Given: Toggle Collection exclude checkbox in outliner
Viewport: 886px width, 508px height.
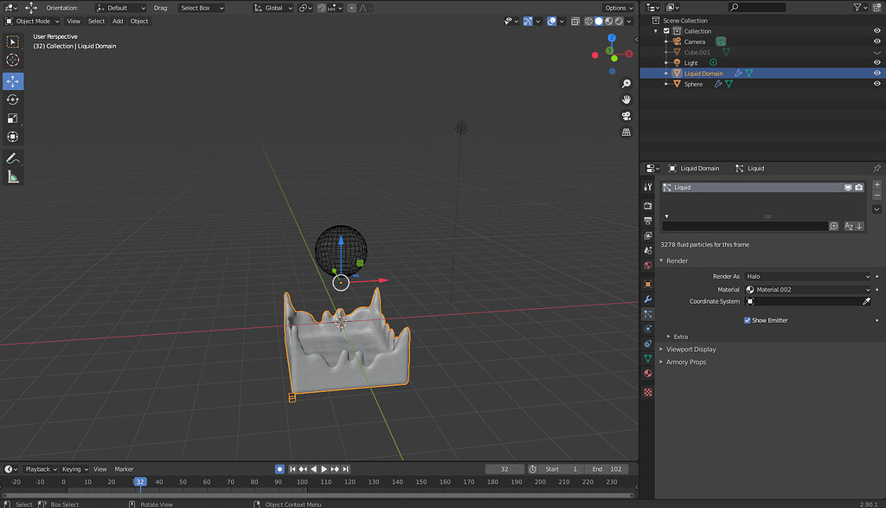Looking at the screenshot, I should point(666,31).
